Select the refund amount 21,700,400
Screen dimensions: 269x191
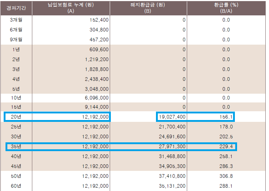point(172,127)
